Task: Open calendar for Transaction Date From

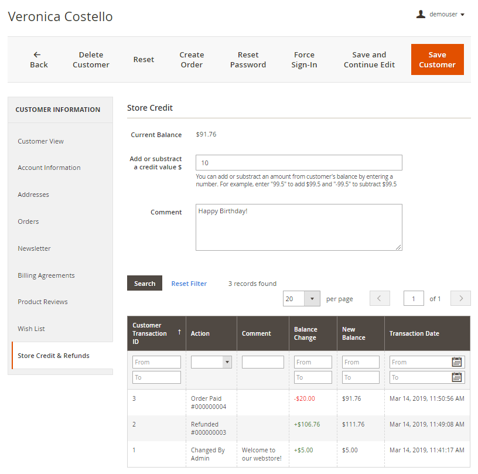Action: coord(457,362)
